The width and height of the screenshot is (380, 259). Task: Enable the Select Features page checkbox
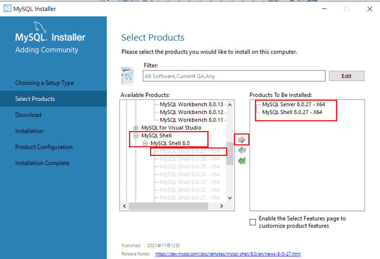(253, 222)
